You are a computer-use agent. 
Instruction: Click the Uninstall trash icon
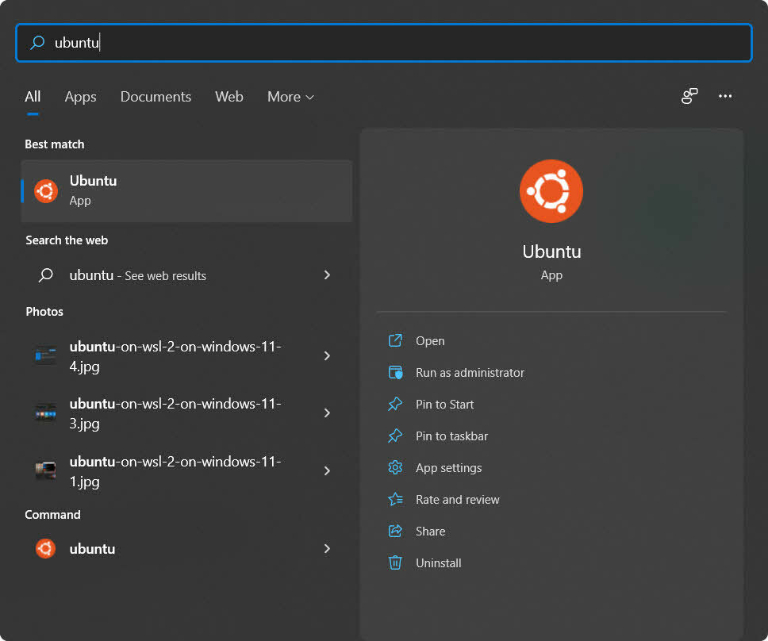395,562
